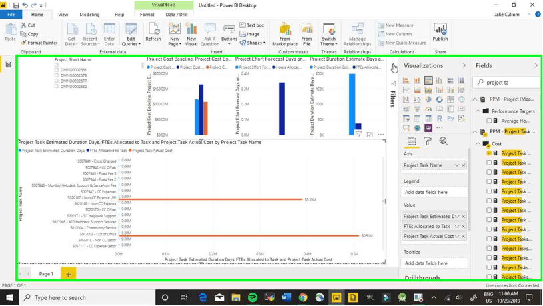Collapse the Fields pane with chevron
543x306 pixels.
tap(536, 65)
